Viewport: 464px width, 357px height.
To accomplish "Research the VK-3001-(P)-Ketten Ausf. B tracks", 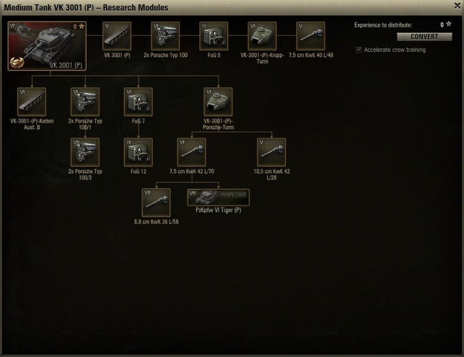I will click(32, 102).
